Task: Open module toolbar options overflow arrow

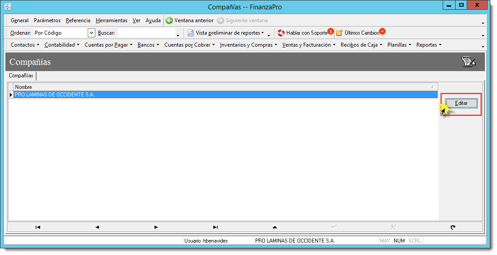Action: point(483,47)
